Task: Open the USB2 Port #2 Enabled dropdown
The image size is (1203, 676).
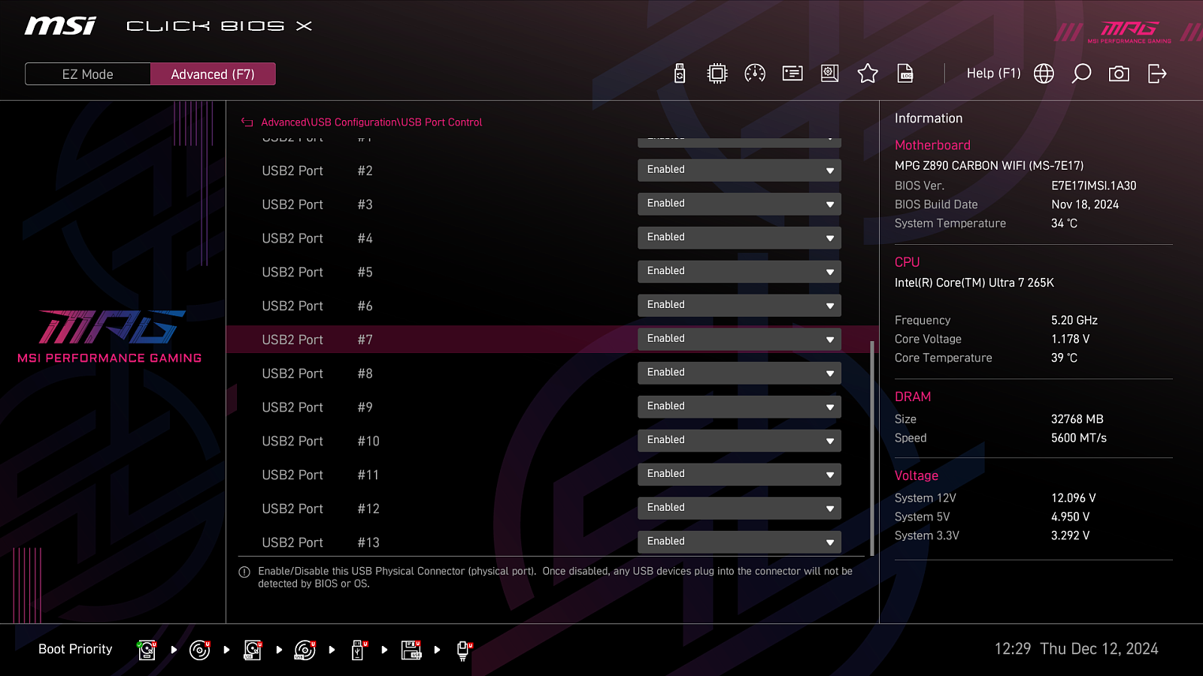Action: pyautogui.click(x=739, y=171)
